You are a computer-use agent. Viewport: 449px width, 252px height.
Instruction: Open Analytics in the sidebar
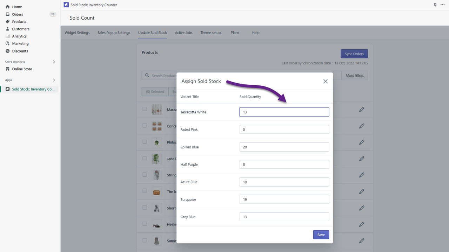(19, 36)
